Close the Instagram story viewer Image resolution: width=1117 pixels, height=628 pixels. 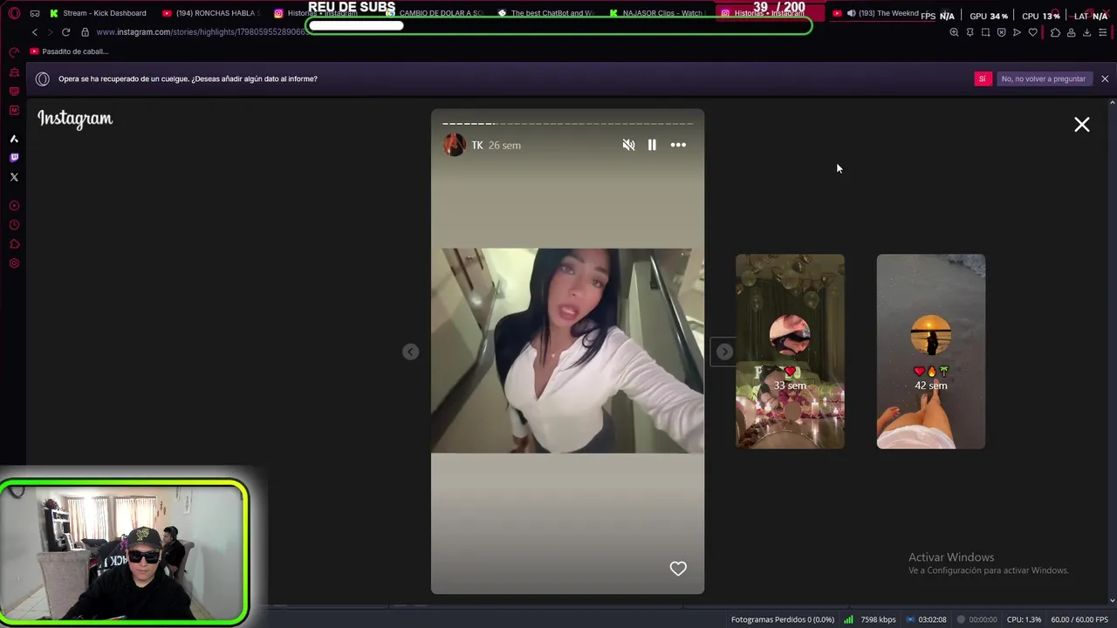point(1082,125)
